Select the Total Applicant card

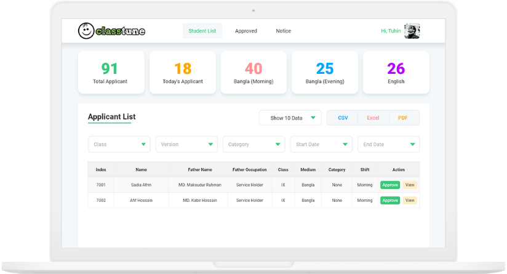click(111, 73)
